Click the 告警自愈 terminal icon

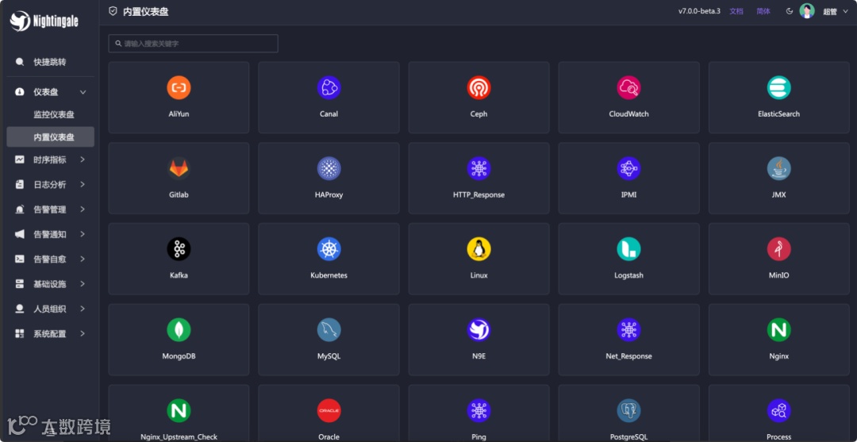tap(20, 259)
